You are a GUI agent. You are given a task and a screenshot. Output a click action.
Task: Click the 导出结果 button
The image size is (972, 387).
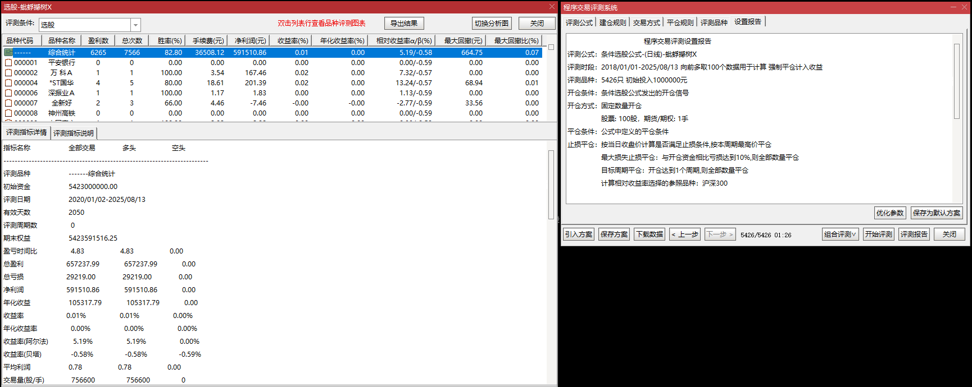[404, 24]
